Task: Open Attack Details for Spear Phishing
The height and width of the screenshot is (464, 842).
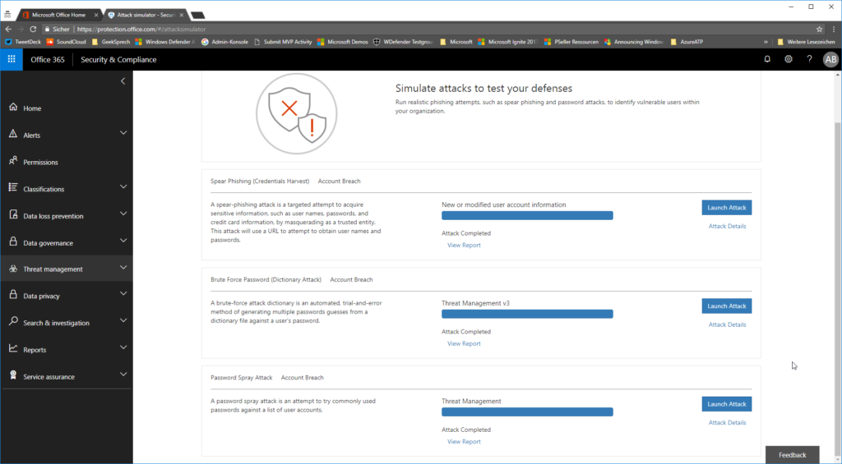Action: pyautogui.click(x=727, y=227)
